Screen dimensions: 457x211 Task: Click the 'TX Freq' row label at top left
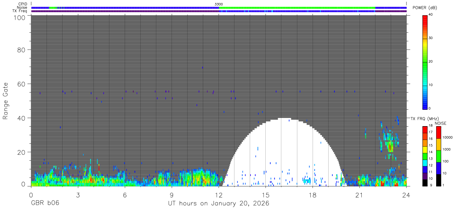click(20, 11)
